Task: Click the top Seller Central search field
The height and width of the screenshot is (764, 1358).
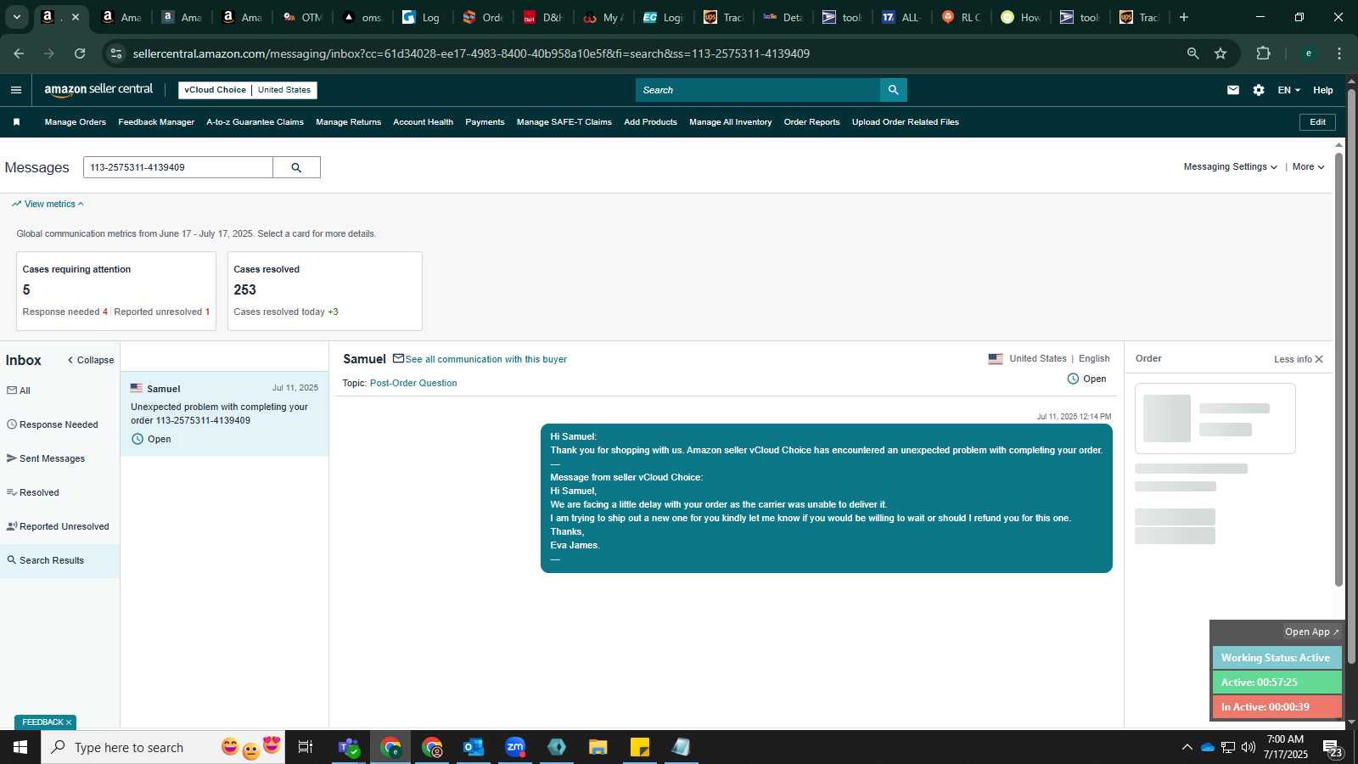Action: [x=758, y=90]
